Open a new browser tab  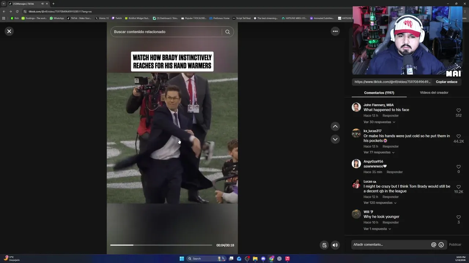[53, 4]
